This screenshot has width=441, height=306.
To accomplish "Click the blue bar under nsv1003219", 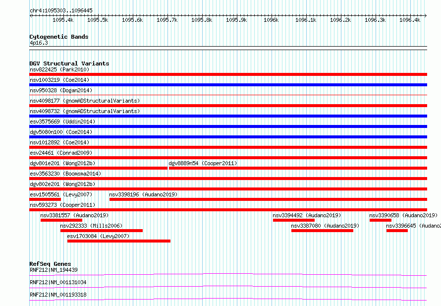I will click(x=228, y=85).
